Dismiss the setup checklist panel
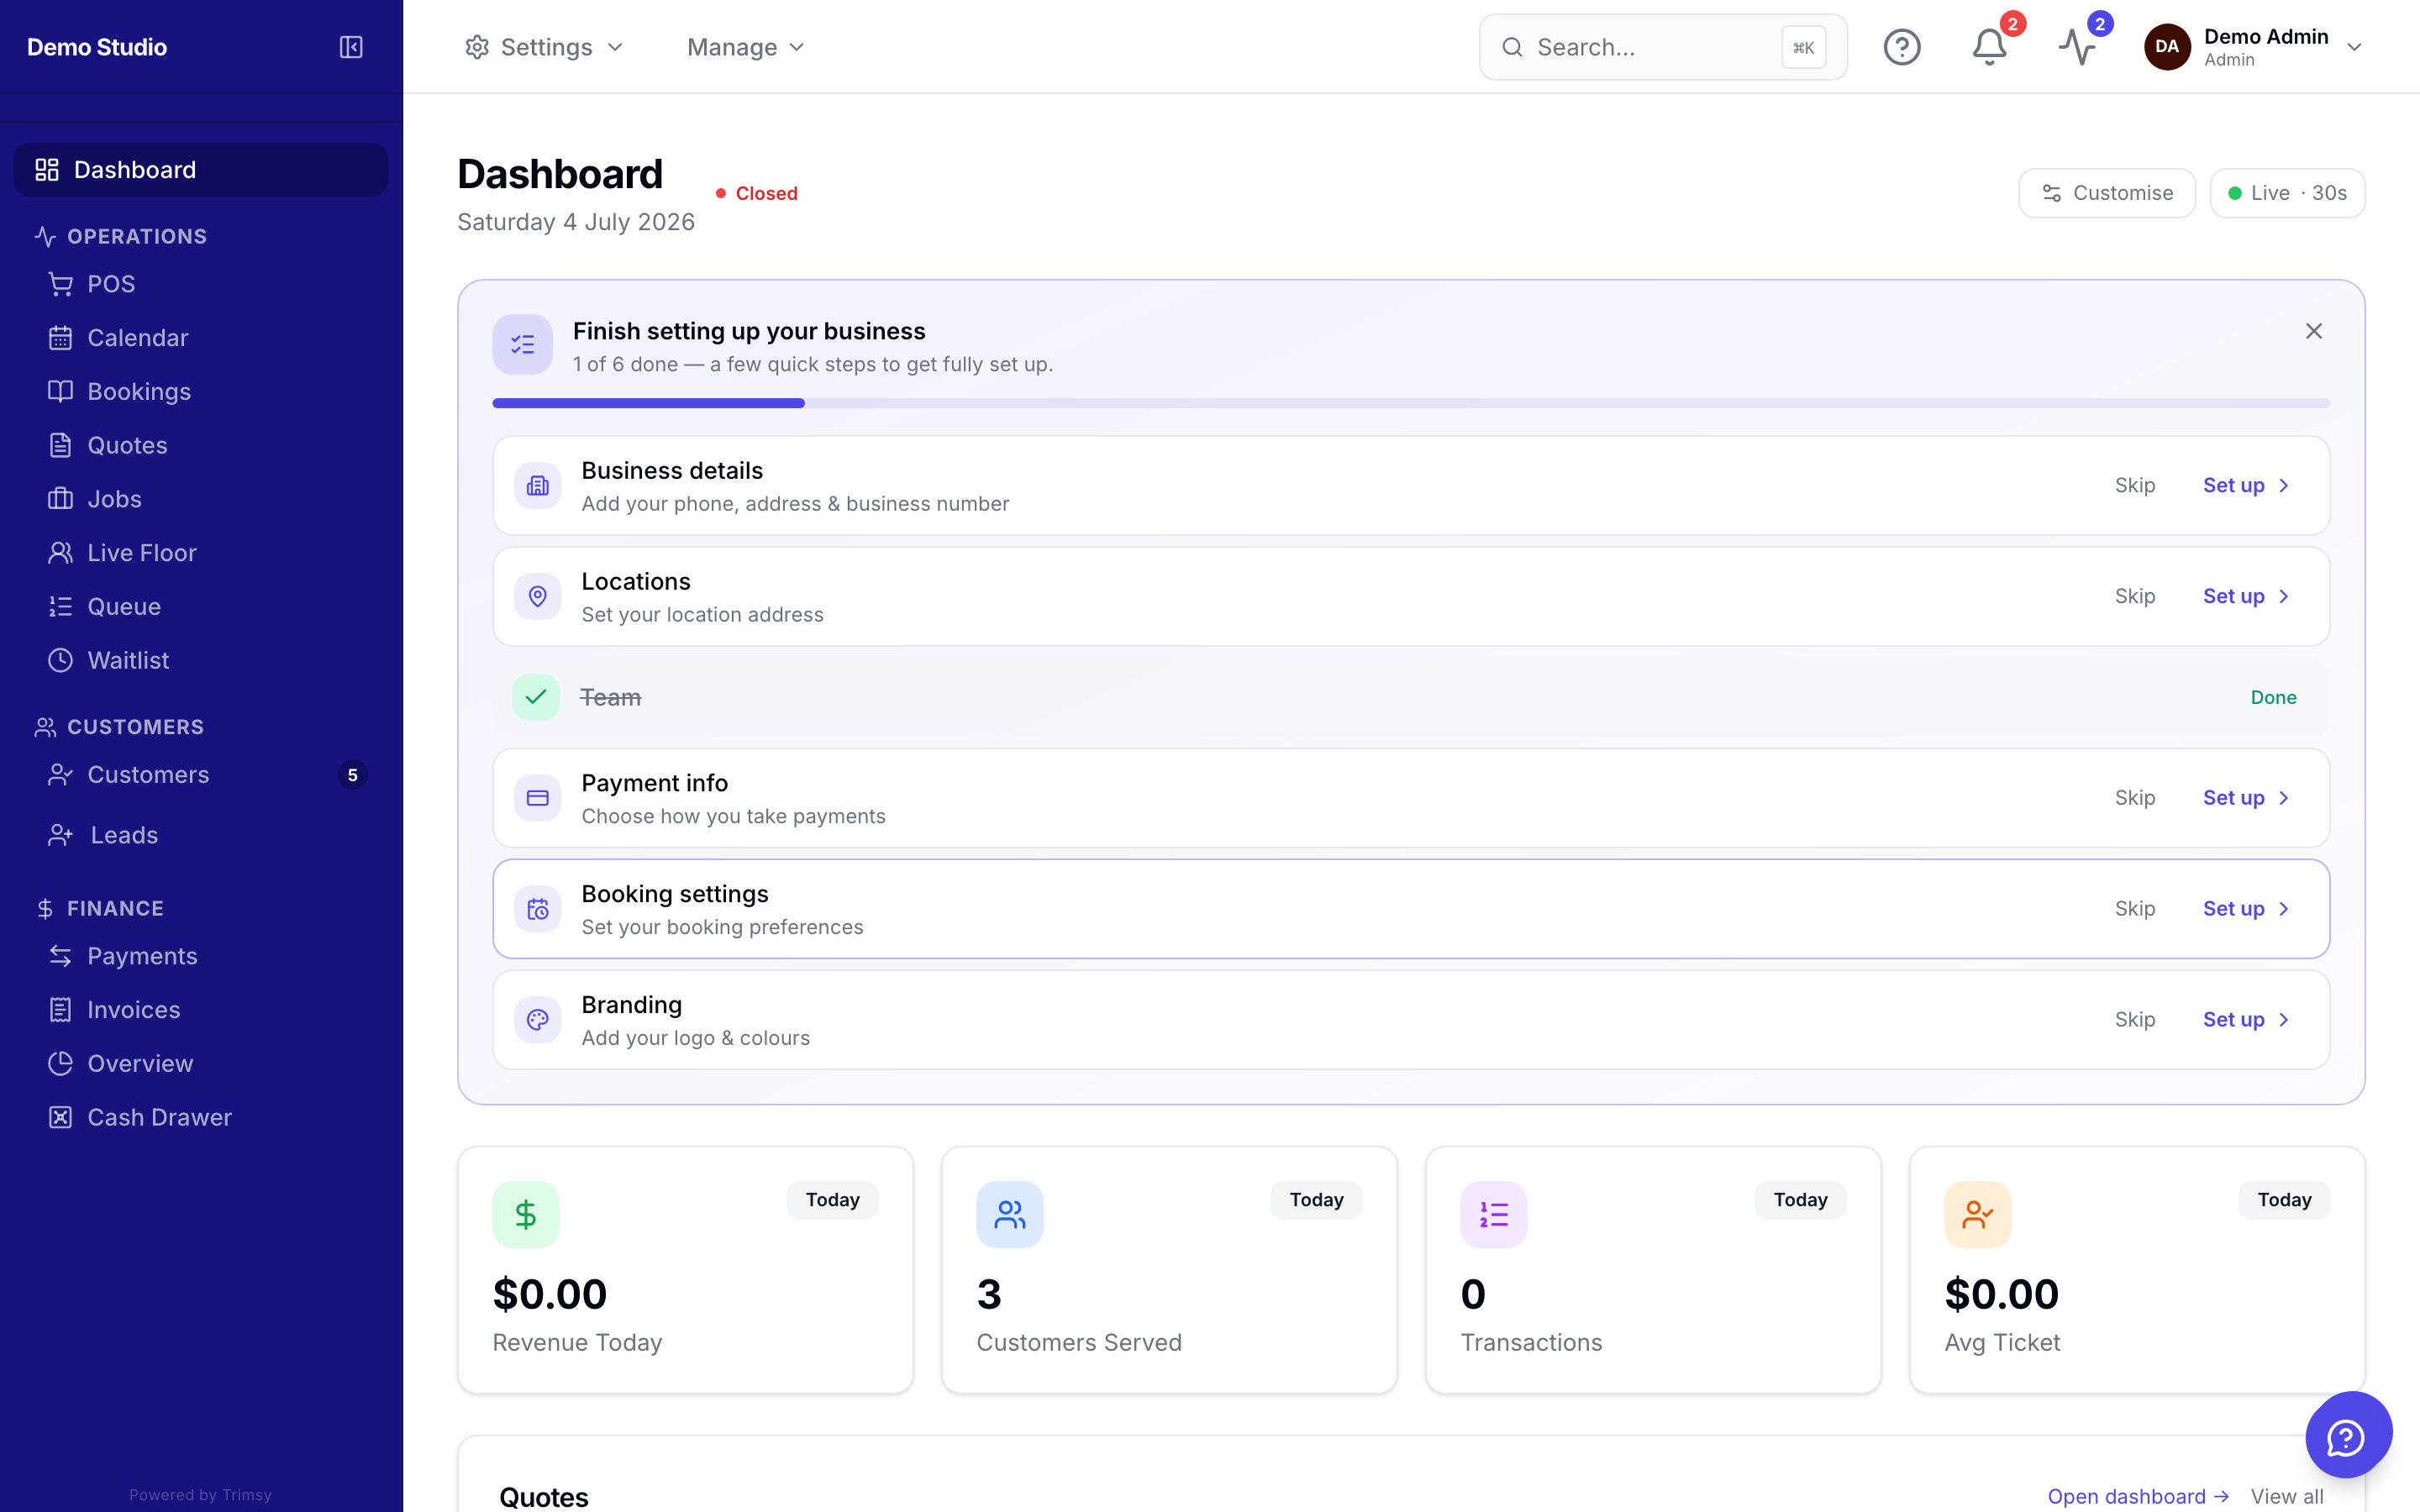Screen dimensions: 2420x1512 coord(2313,331)
